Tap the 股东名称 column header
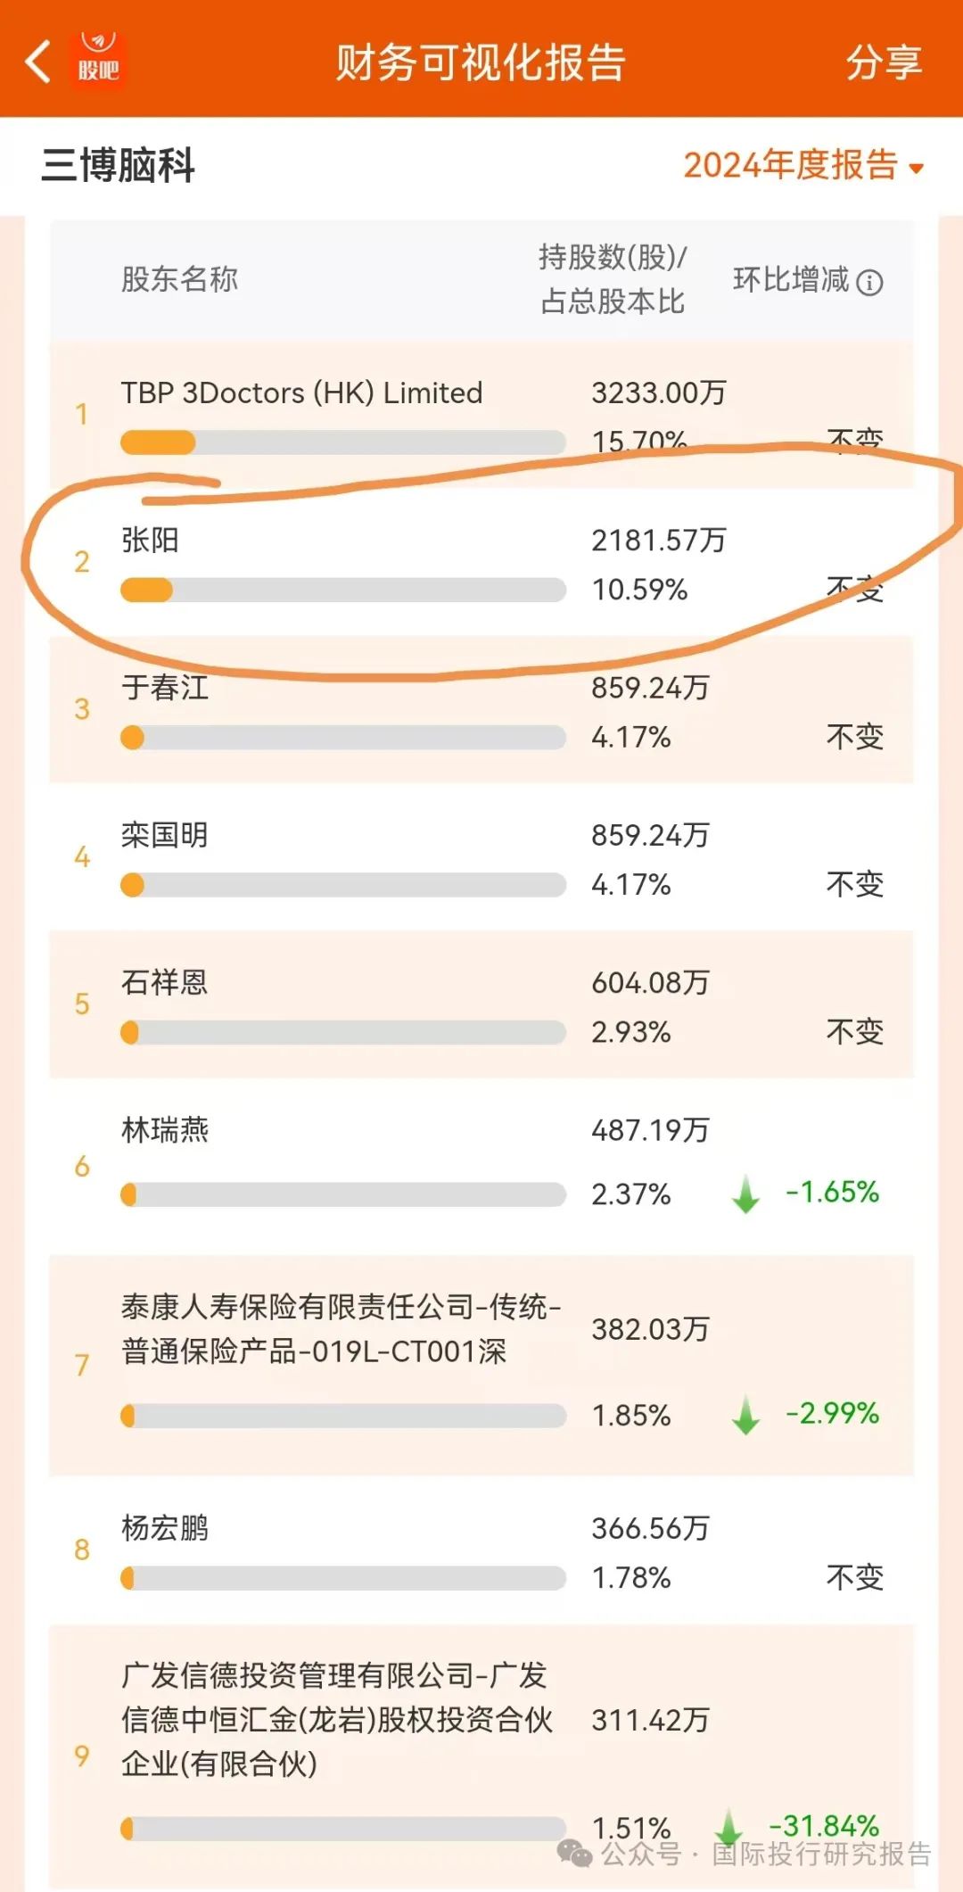Screen dimensions: 963x1892 (x=179, y=279)
